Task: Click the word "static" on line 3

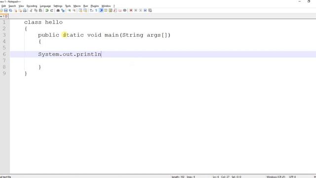Action: coord(73,35)
